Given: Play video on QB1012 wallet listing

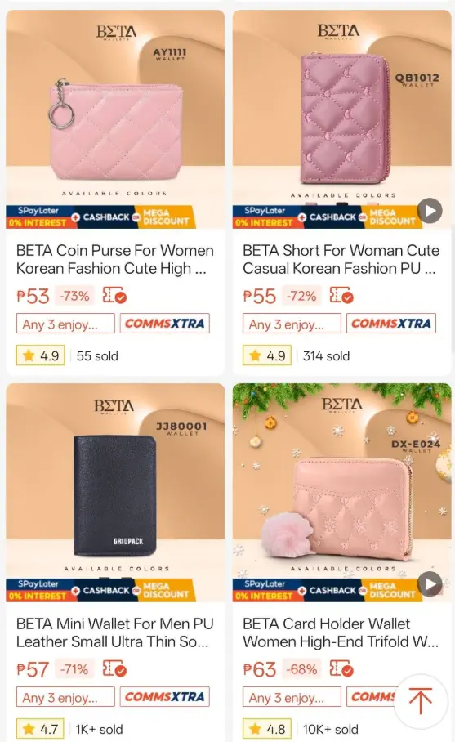Looking at the screenshot, I should click(430, 211).
